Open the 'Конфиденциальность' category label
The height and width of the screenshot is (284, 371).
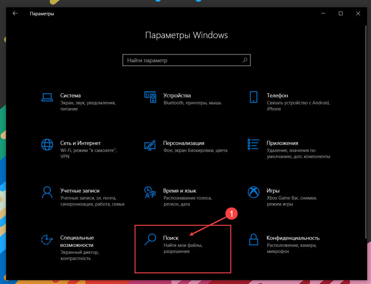293,238
